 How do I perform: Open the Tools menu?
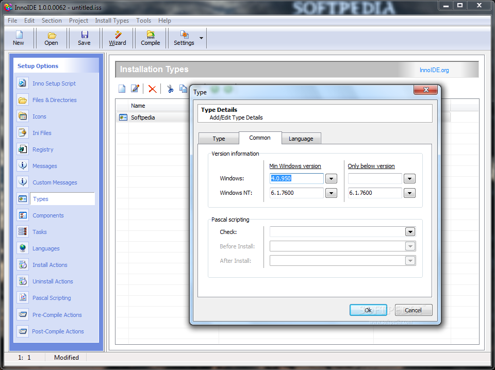coord(144,21)
